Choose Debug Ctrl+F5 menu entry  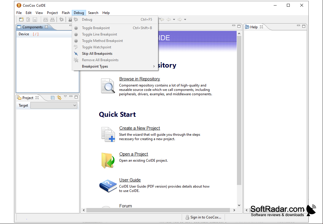(115, 20)
